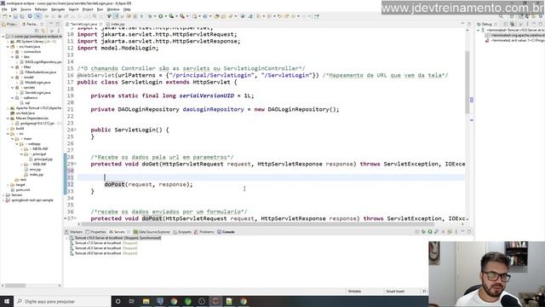This screenshot has height=307, width=545.
Task: Open the Windows Start menu
Action: coord(7,301)
